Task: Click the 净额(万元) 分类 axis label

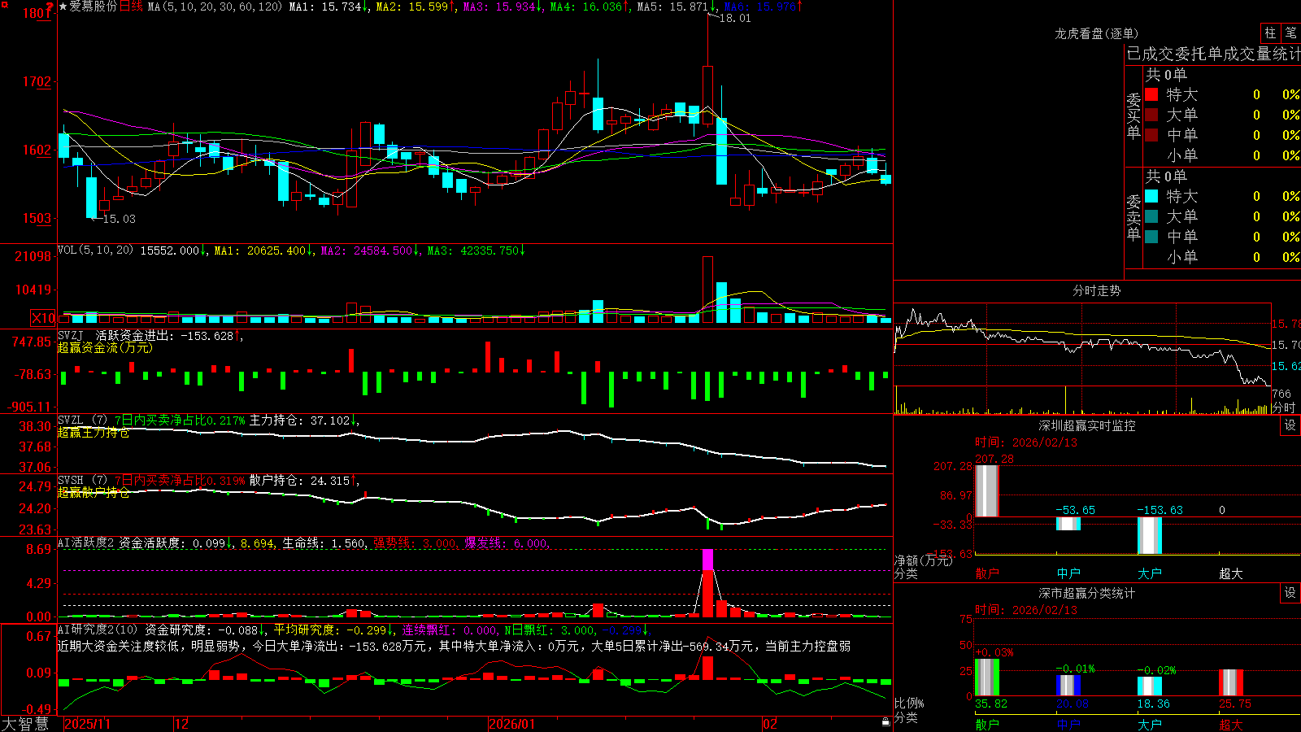Action: (x=923, y=567)
